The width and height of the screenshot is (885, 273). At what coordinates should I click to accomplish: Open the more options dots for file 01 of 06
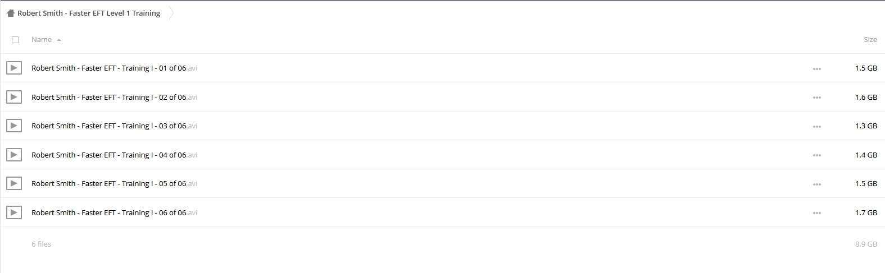816,69
